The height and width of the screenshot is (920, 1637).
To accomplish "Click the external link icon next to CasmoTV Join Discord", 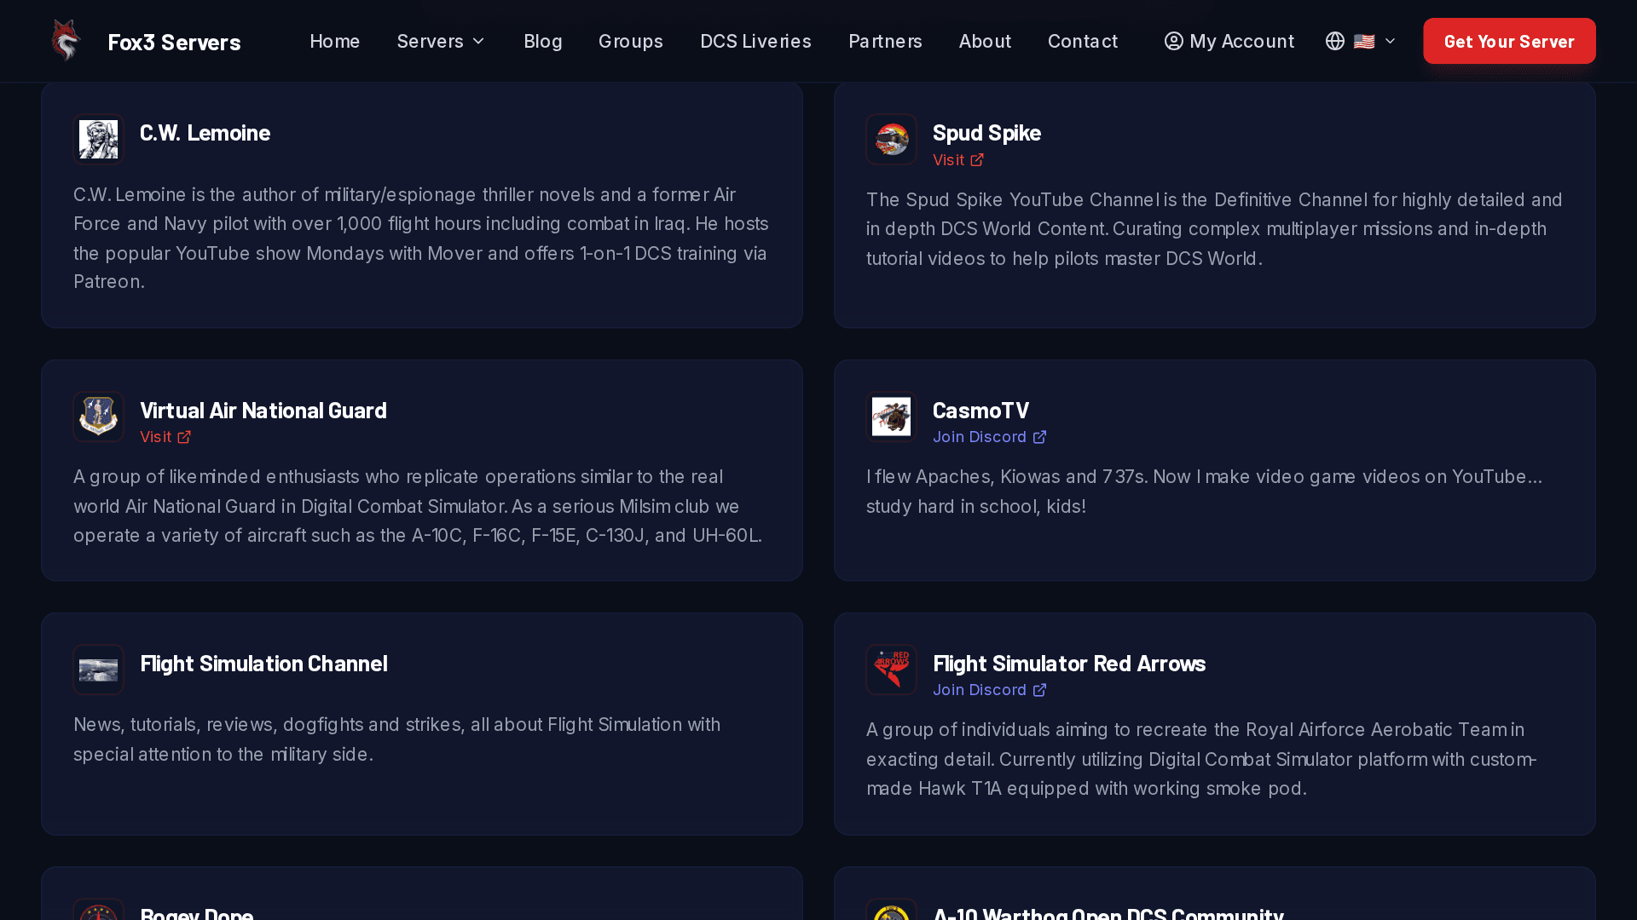I will (1039, 437).
